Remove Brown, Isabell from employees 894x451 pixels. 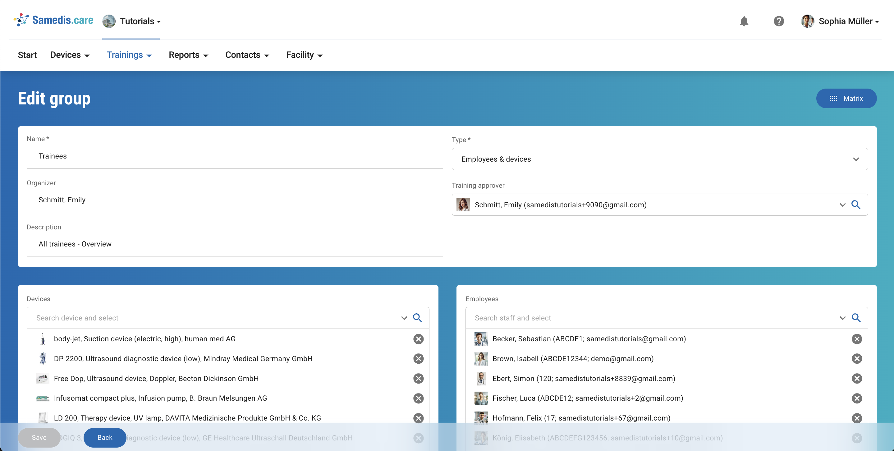[857, 359]
